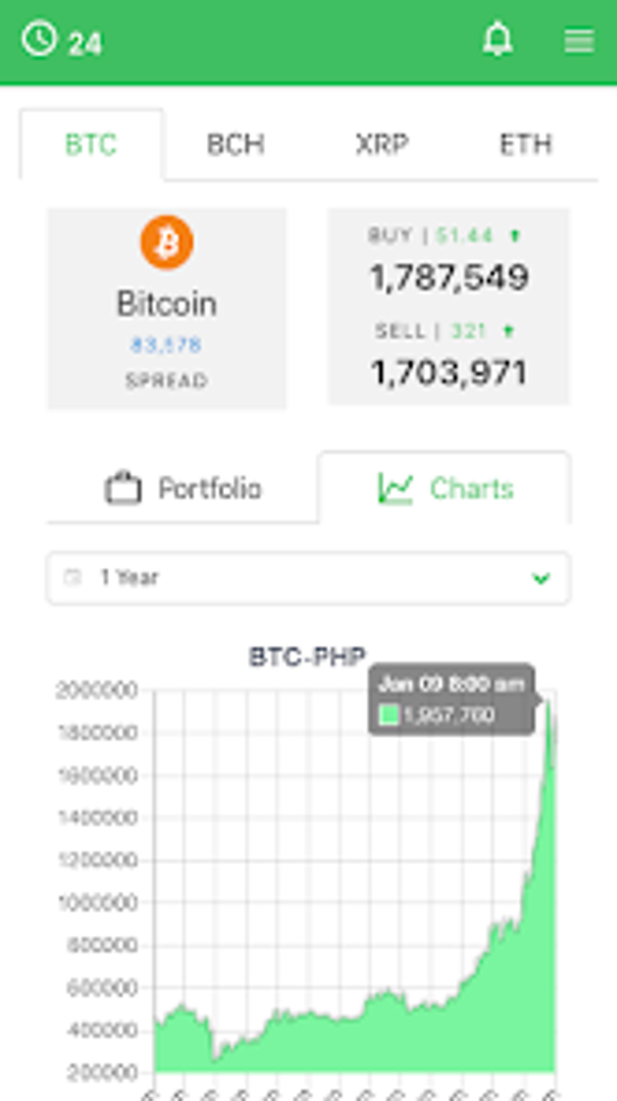Click the 83,578 spread value link

(166, 345)
